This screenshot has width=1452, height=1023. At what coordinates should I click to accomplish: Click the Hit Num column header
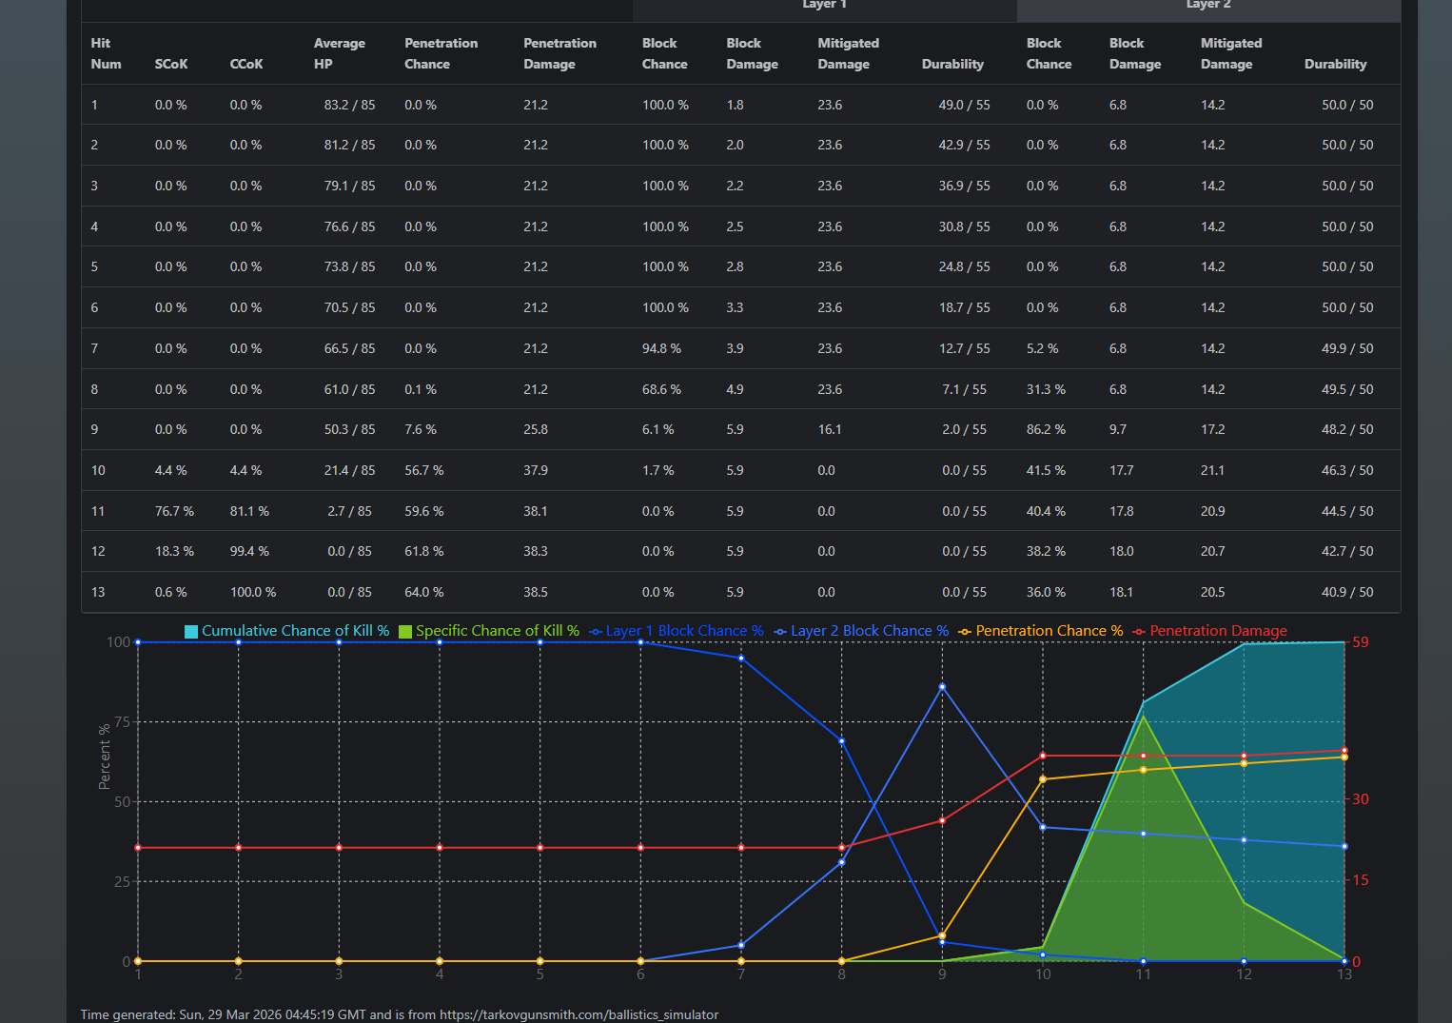(106, 53)
